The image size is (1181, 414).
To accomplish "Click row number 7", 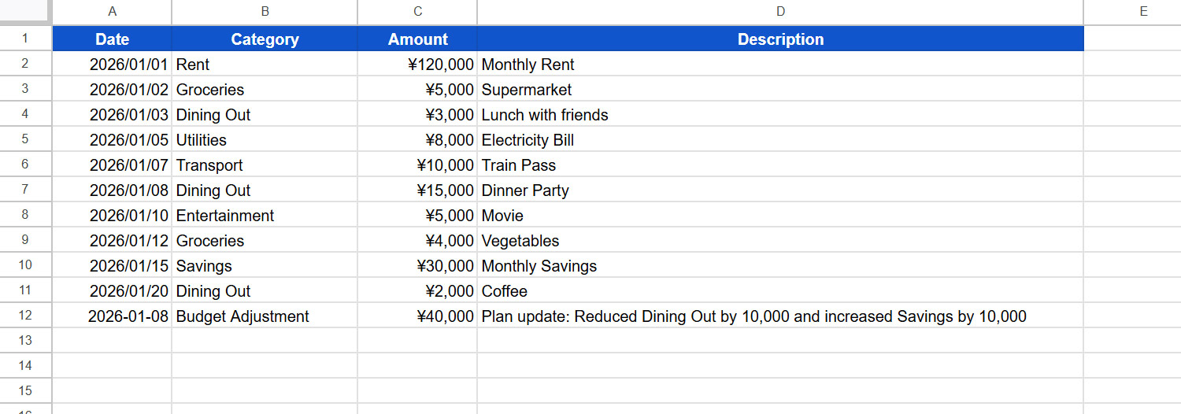I will click(25, 190).
